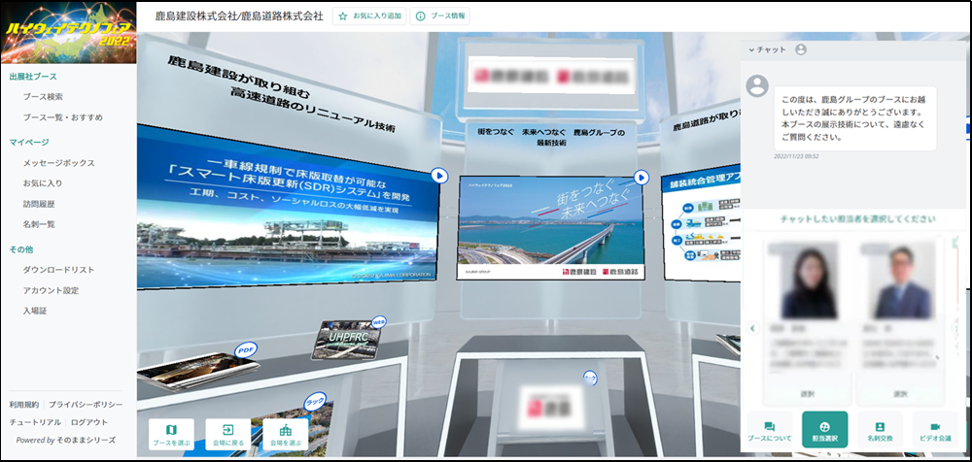This screenshot has width=972, height=462.
Task: Play the SDR system video
Action: (439, 176)
